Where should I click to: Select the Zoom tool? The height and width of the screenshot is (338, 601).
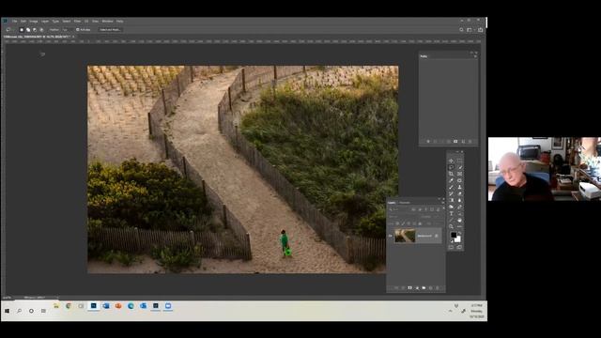coord(451,226)
